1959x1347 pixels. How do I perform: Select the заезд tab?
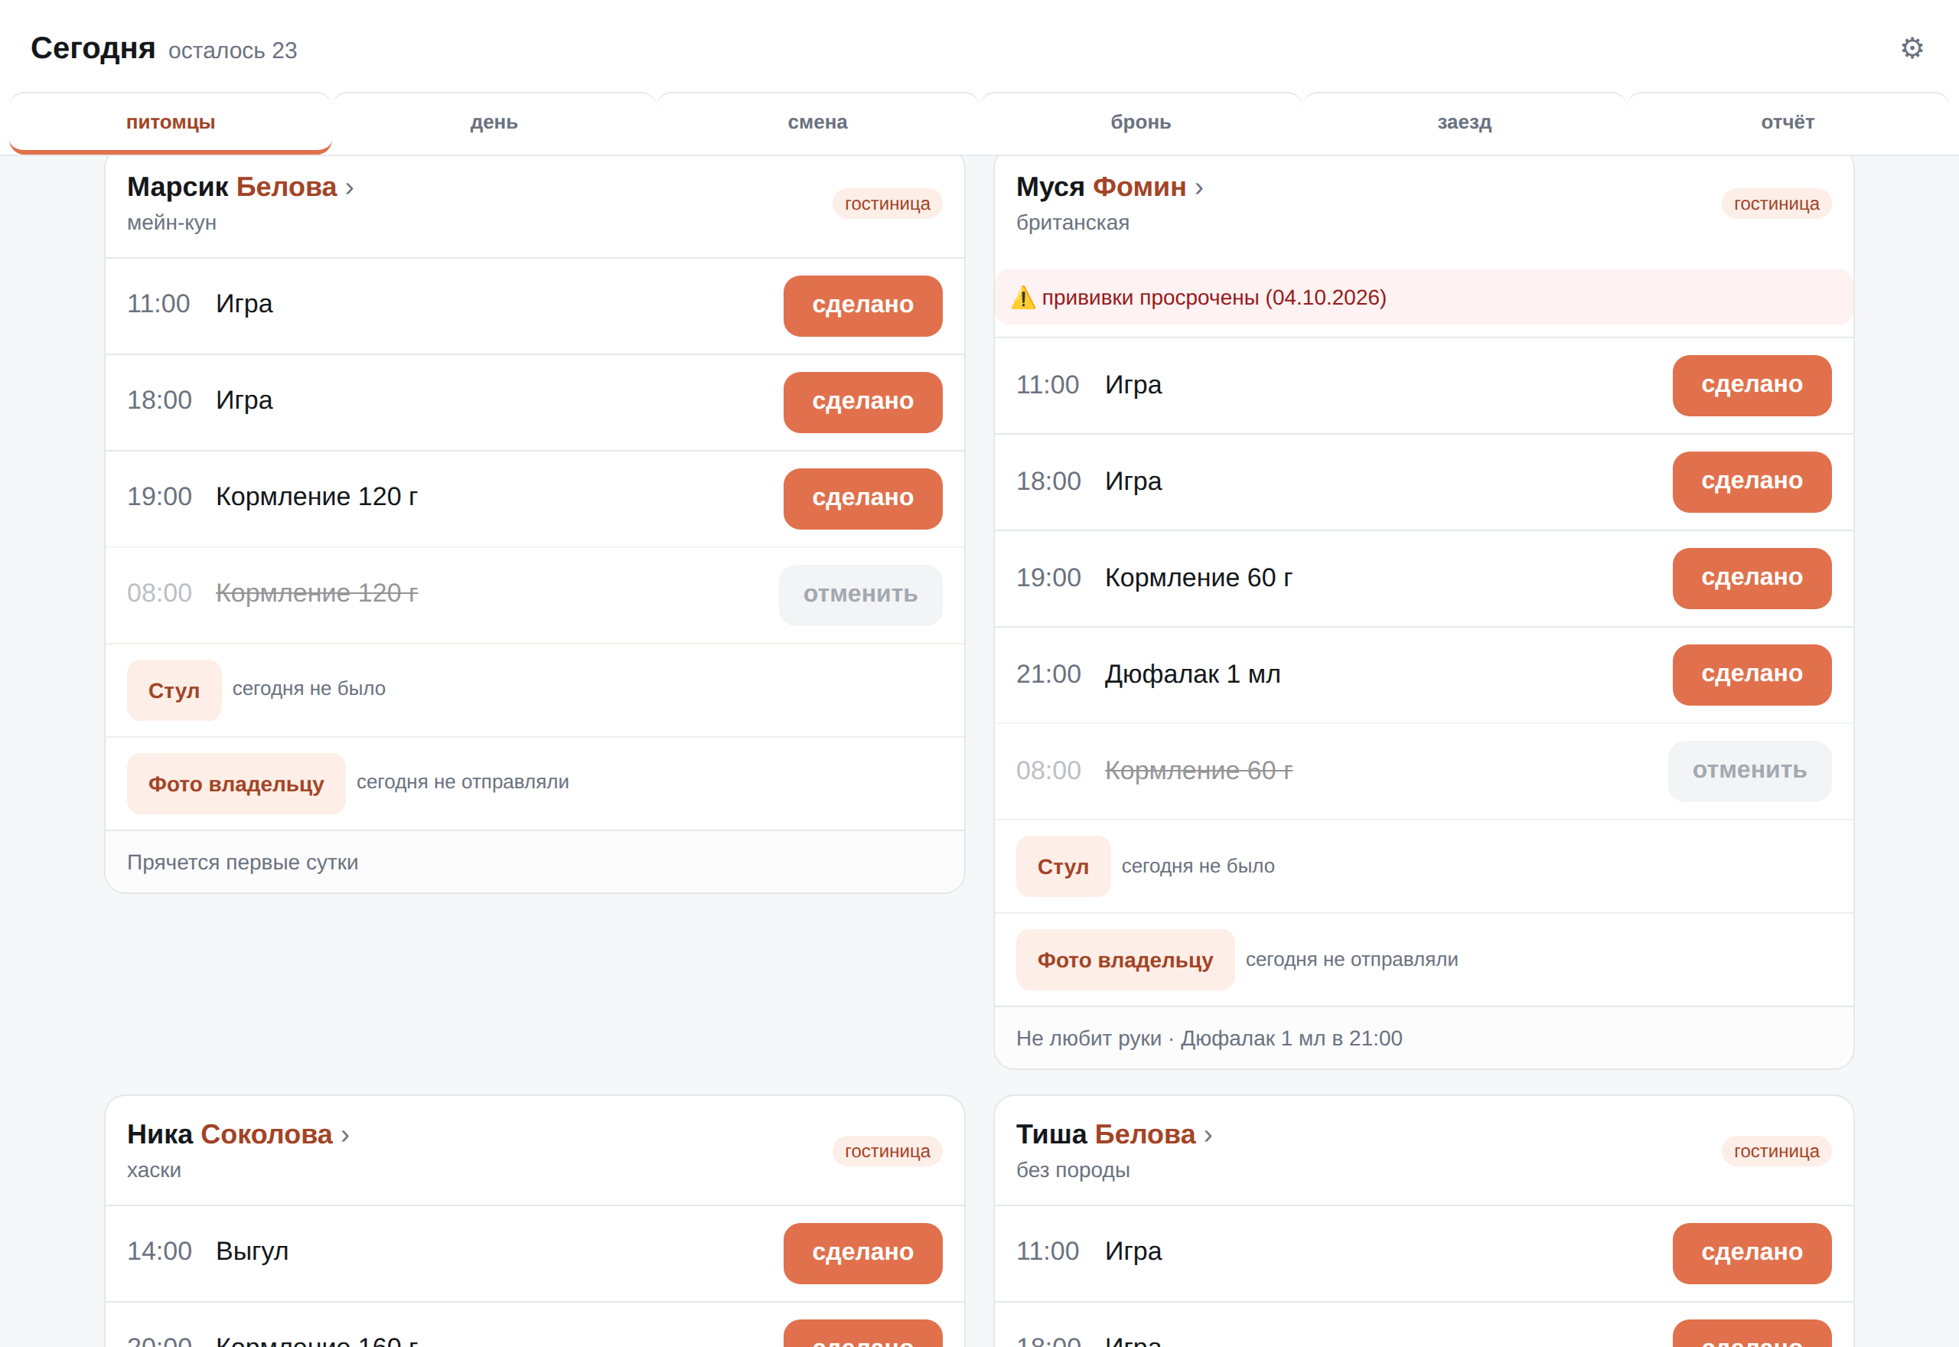click(1465, 122)
